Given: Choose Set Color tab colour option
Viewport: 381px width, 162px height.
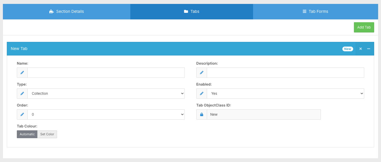Looking at the screenshot, I should pyautogui.click(x=47, y=134).
